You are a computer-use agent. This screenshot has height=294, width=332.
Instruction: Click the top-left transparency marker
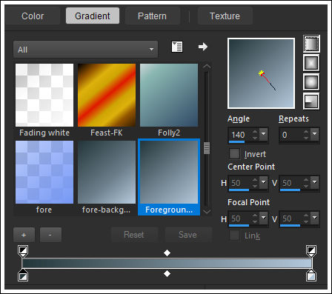click(x=23, y=251)
